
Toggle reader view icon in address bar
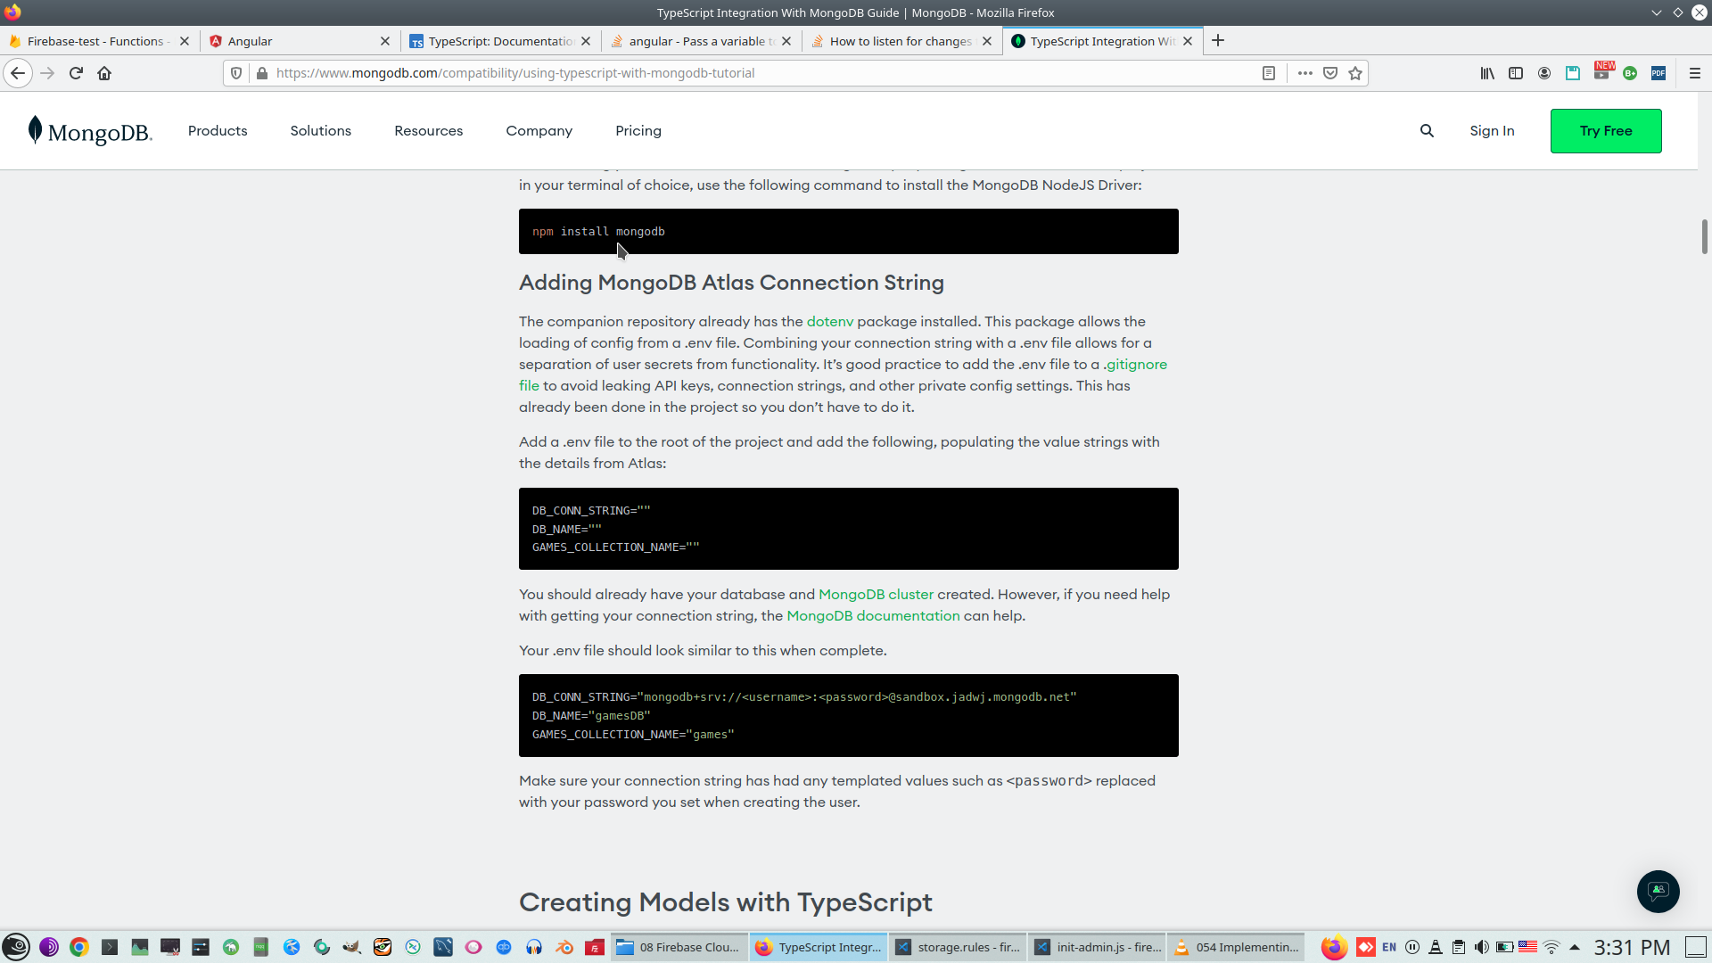coord(1269,73)
